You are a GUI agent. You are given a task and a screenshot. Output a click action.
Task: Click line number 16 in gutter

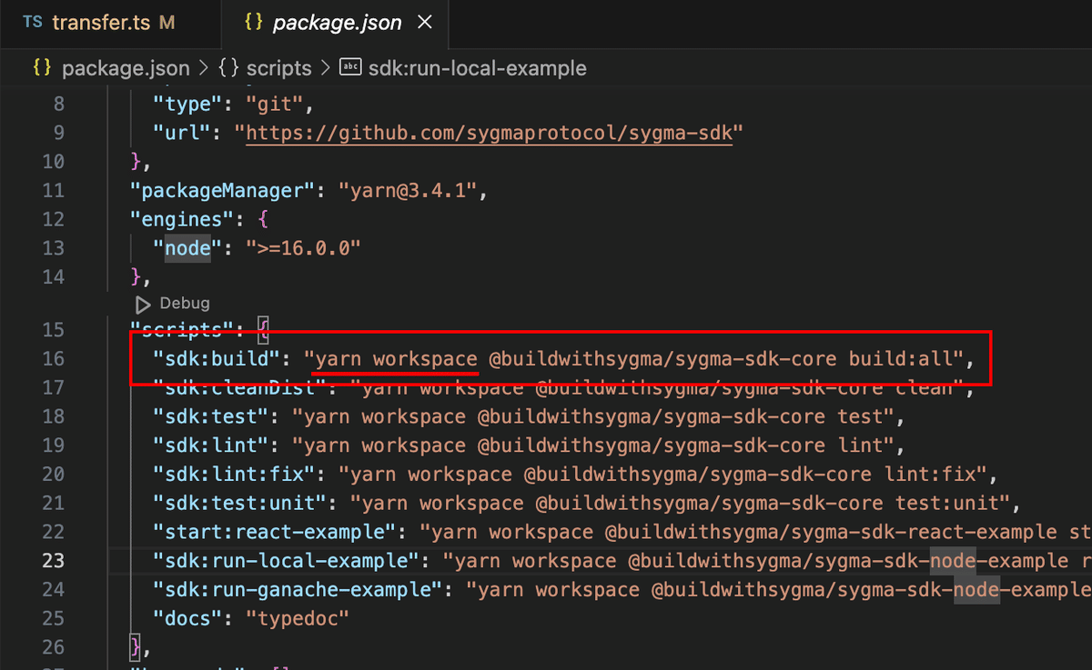[x=54, y=358]
